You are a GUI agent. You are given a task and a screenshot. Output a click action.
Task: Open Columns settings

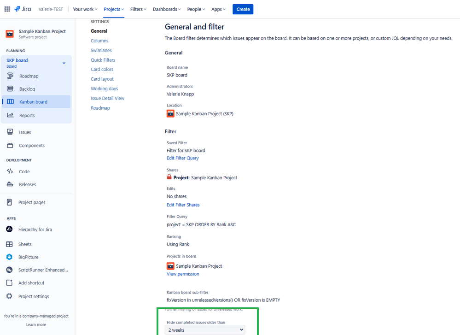coord(99,41)
